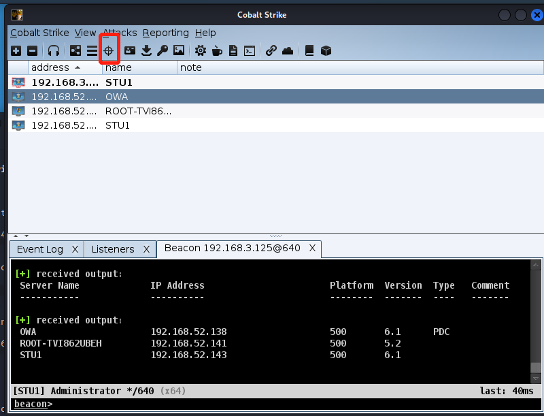Switch to the pivot graph view icon

(x=75, y=50)
